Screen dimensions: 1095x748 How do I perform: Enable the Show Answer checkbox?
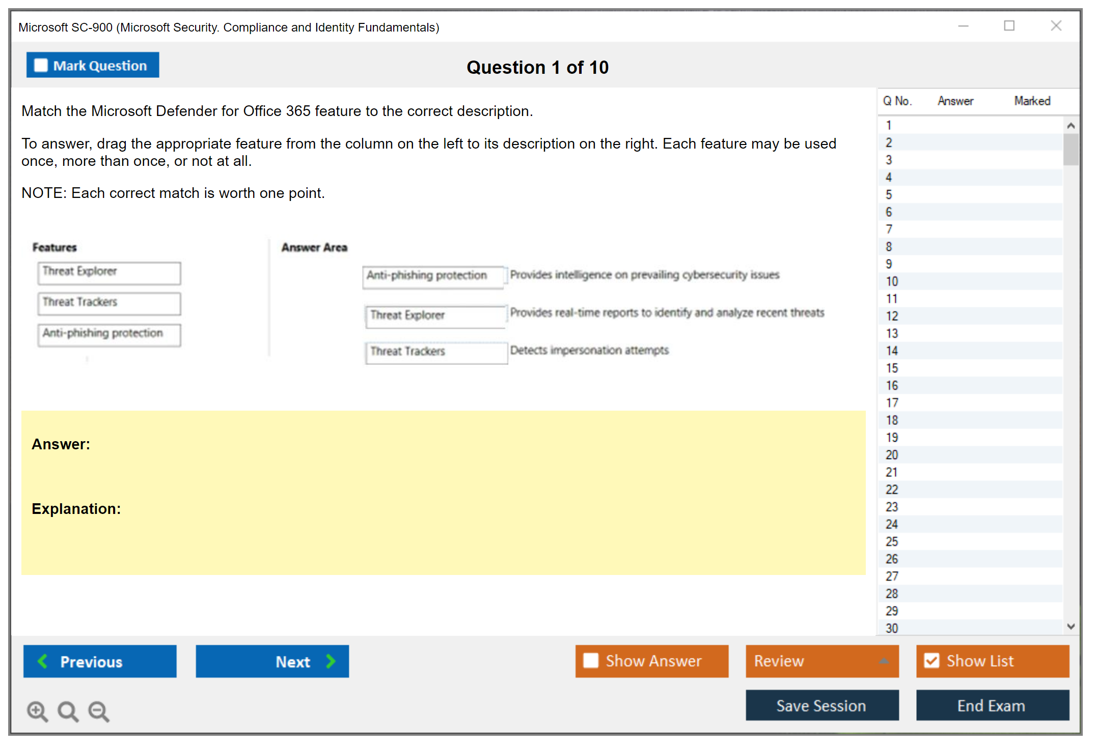pos(591,660)
